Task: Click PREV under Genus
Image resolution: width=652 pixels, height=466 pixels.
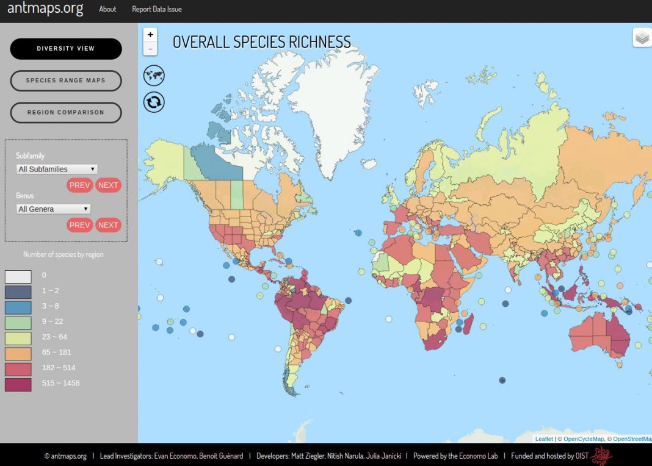Action: click(x=79, y=225)
